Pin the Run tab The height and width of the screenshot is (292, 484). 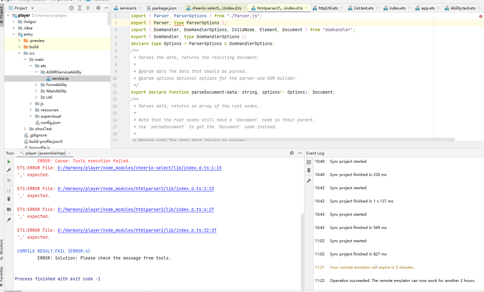click(x=9, y=220)
